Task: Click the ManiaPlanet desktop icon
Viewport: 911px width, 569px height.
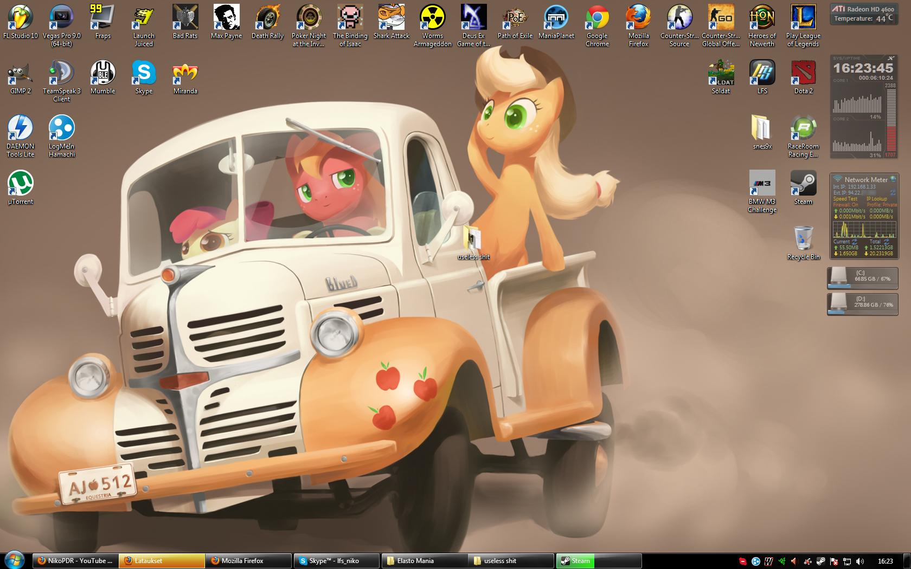Action: 556,22
